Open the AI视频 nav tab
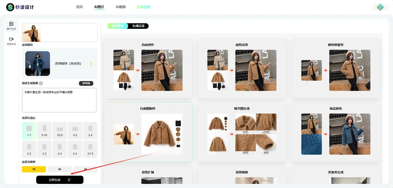 (x=120, y=7)
